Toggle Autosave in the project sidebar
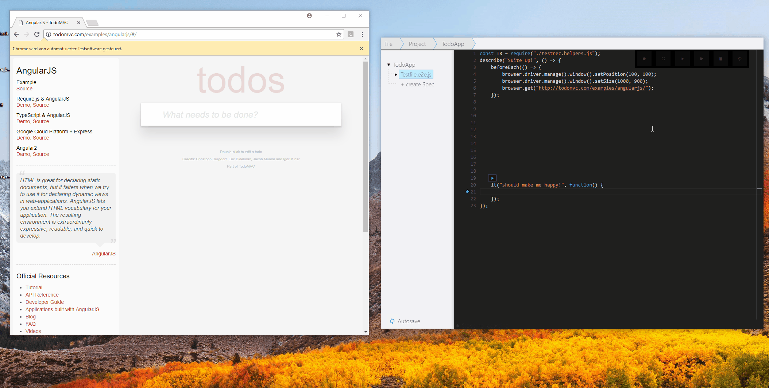This screenshot has height=388, width=769. click(405, 321)
